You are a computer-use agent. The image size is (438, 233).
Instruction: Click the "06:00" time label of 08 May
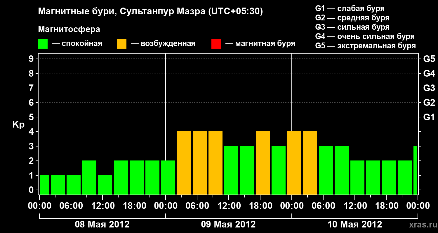pos(71,206)
